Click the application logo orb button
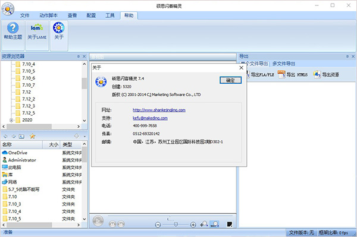Image resolution: width=357 pixels, height=237 pixels. click(x=8, y=9)
